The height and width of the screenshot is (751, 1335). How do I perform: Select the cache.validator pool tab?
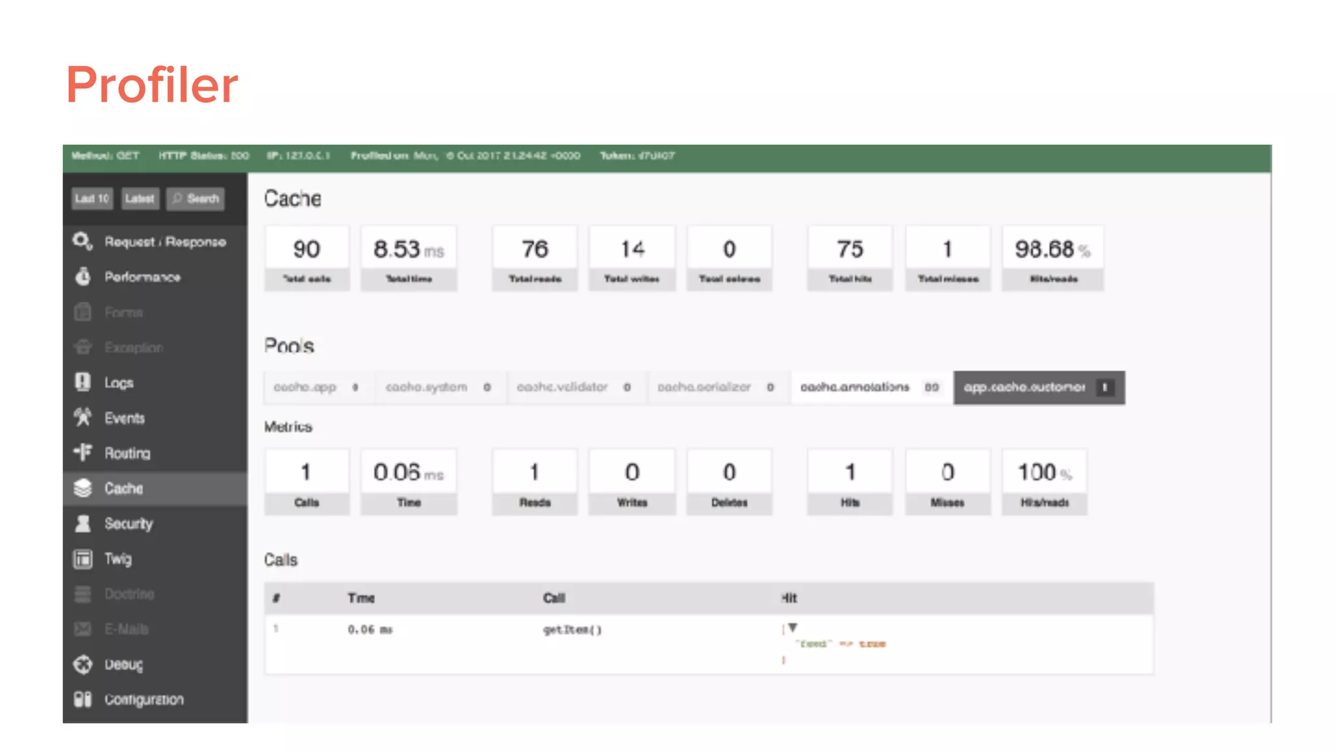[x=576, y=387]
